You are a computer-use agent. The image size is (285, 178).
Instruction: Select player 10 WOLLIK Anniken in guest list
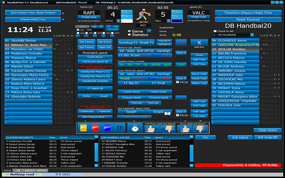pyautogui.click(x=235, y=49)
